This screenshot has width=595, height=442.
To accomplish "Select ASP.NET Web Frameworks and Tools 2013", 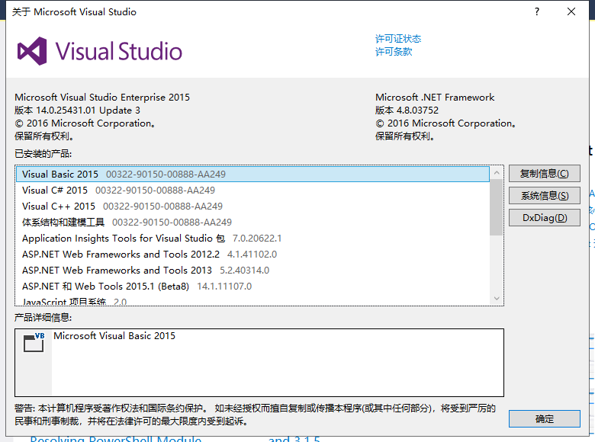I will point(252,271).
